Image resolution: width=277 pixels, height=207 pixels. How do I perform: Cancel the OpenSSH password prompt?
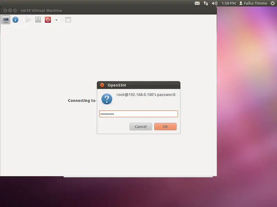tap(141, 127)
